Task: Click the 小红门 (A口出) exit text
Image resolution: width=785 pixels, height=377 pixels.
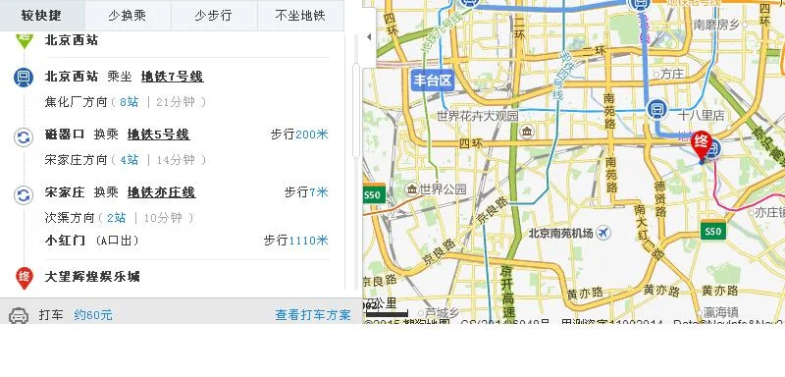Action: (91, 241)
